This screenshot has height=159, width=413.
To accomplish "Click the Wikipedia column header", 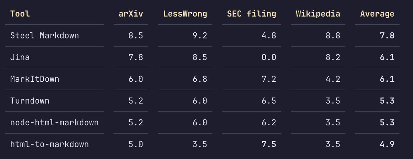I will coord(318,14).
